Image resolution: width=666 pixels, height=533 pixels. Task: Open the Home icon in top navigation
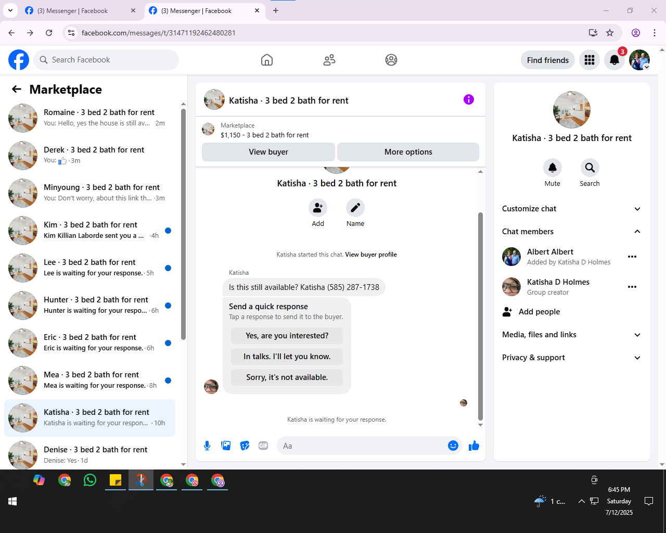(267, 60)
